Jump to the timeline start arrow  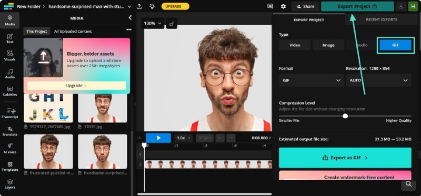[x=140, y=138]
